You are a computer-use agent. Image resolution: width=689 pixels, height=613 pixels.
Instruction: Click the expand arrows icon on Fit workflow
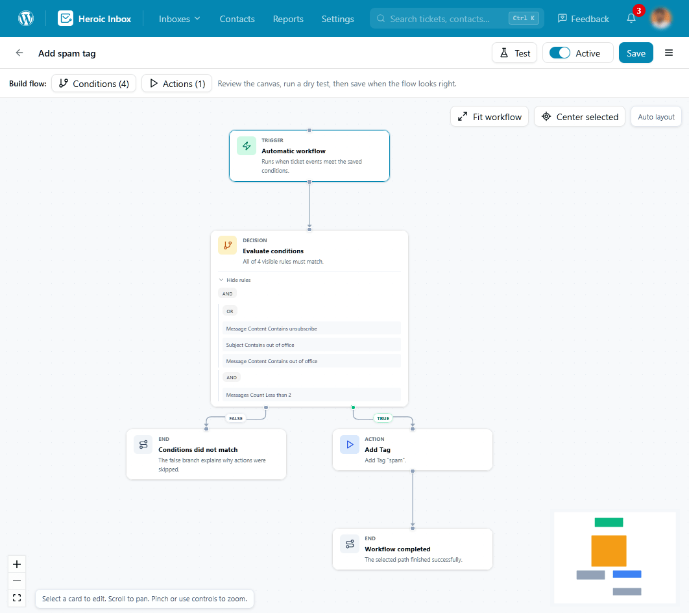point(463,116)
